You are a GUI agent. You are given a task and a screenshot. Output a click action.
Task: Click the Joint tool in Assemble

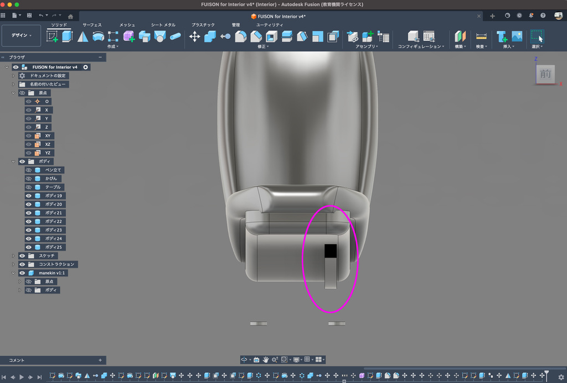click(353, 36)
